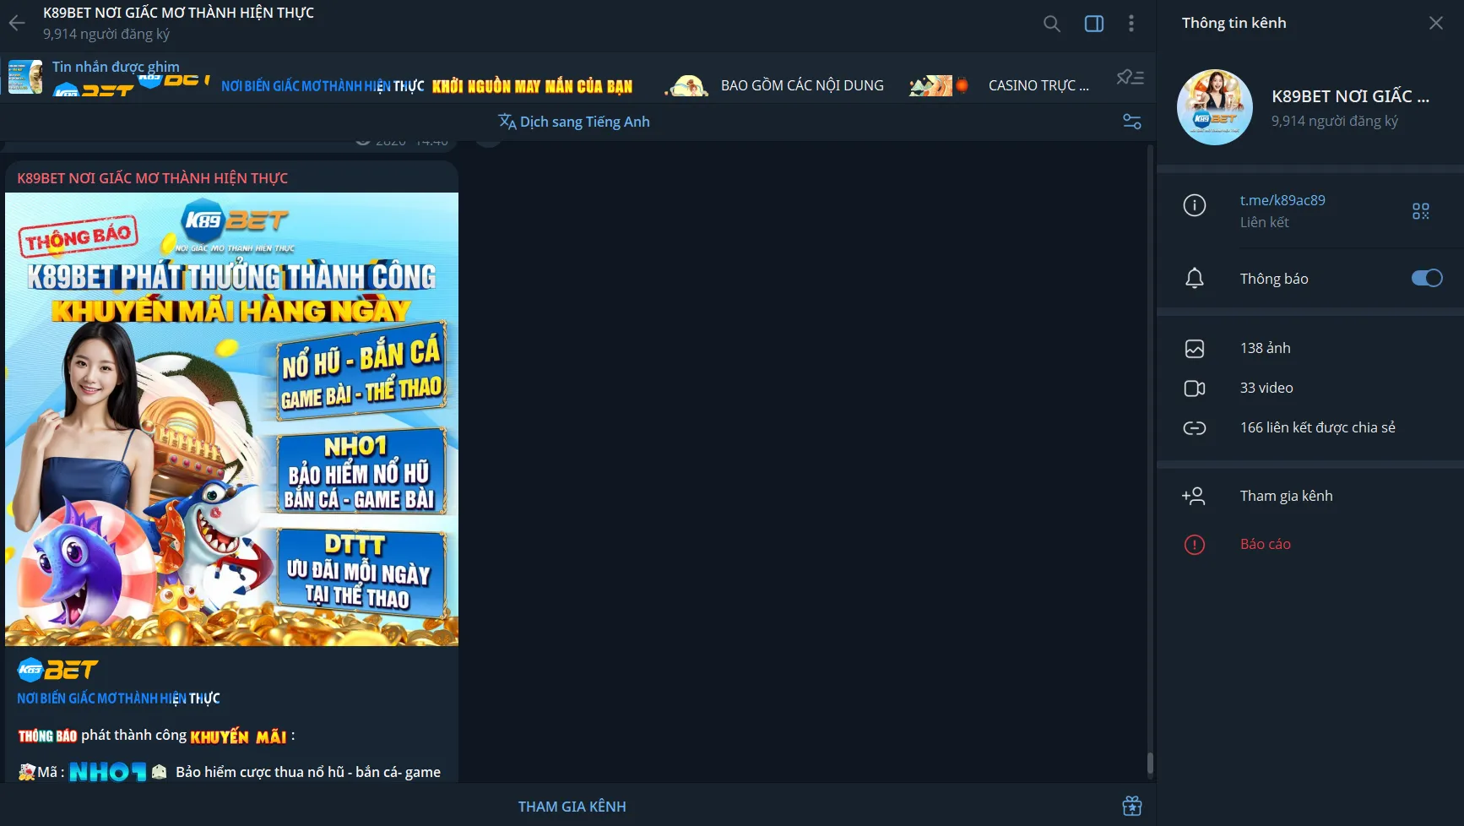Click Tham gia kênh in info panel
The image size is (1464, 826).
point(1285,496)
